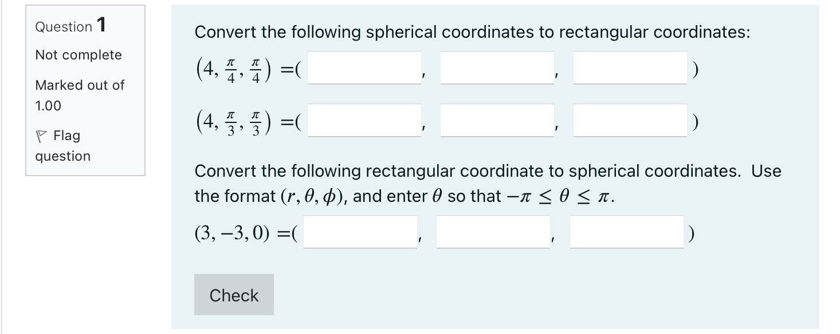The width and height of the screenshot is (840, 334).
Task: Click the first input box for (4, π/3, π/3)
Action: tap(363, 121)
